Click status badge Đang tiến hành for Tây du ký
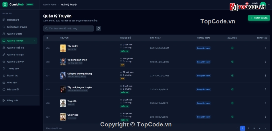 pyautogui.click(x=203, y=48)
